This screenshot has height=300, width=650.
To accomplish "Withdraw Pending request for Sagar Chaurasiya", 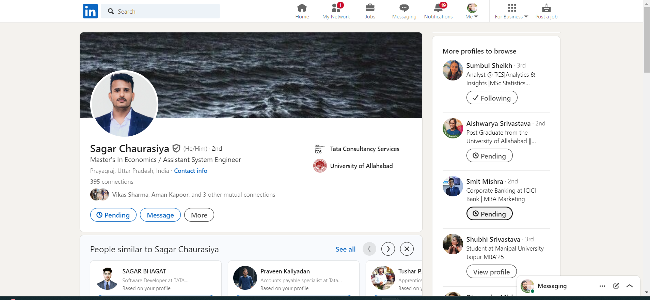I will coord(113,215).
